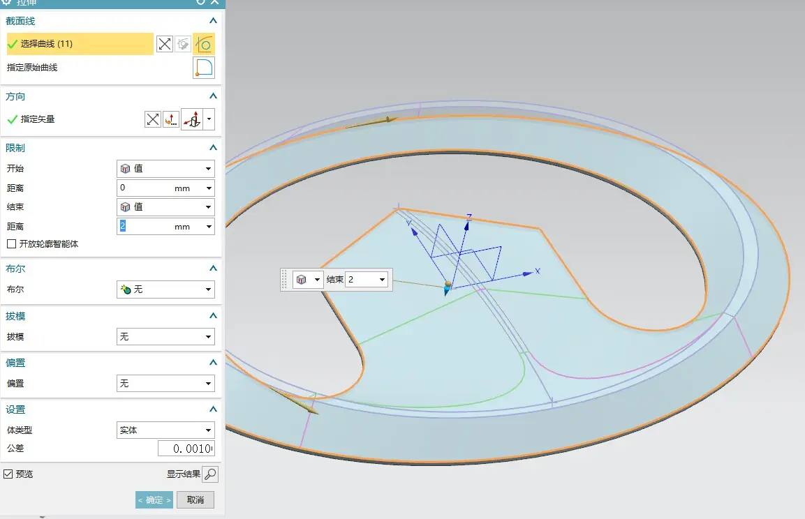The height and width of the screenshot is (519, 805).
Task: Open the 布尔 dropdown showing 无
Action: [x=165, y=289]
